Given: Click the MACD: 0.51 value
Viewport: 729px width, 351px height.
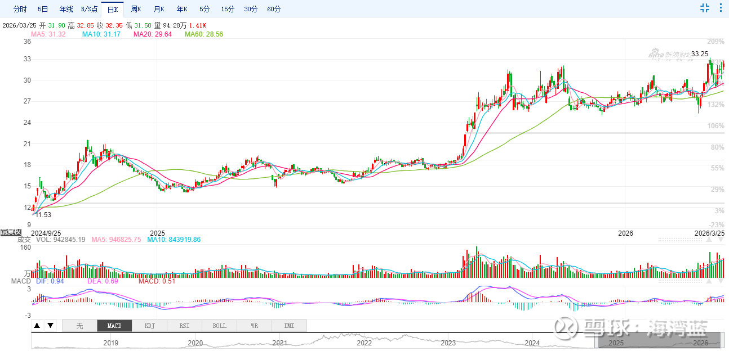Looking at the screenshot, I should tap(157, 281).
